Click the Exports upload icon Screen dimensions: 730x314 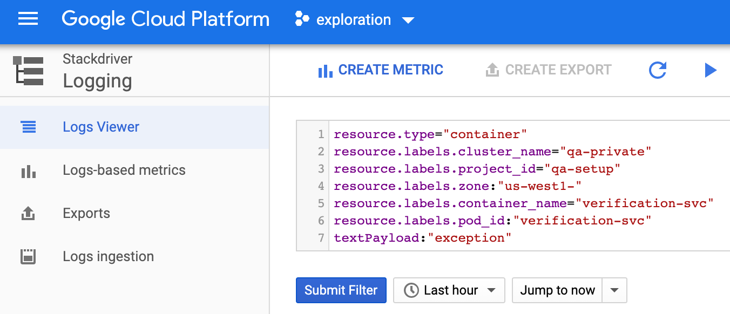(x=28, y=214)
